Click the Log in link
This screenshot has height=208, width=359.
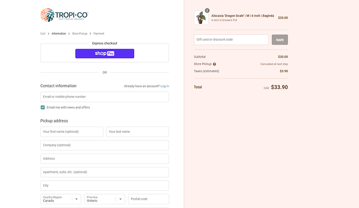(x=164, y=86)
